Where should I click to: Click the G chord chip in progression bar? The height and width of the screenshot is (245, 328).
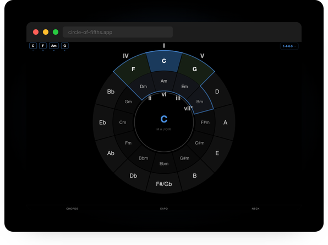click(64, 46)
